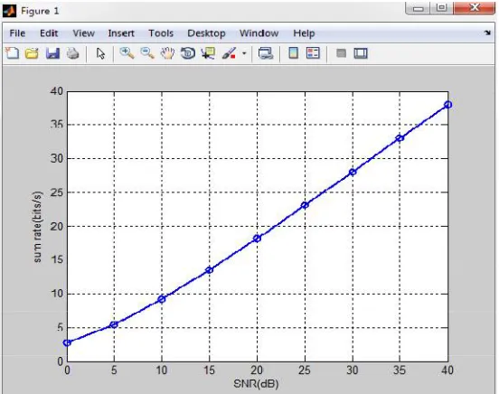
Task: Open the Tools menu
Action: point(161,33)
